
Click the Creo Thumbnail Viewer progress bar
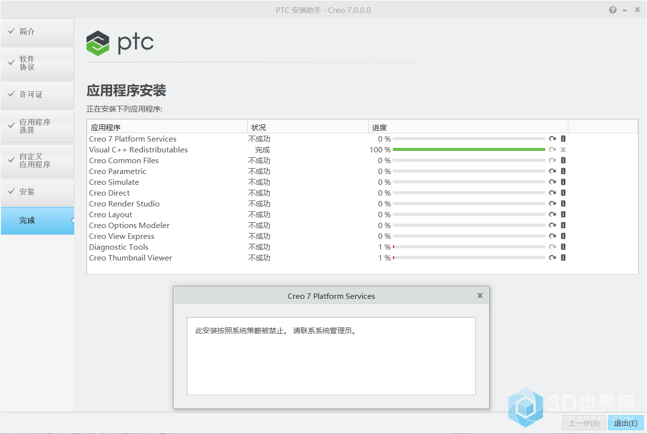(469, 258)
